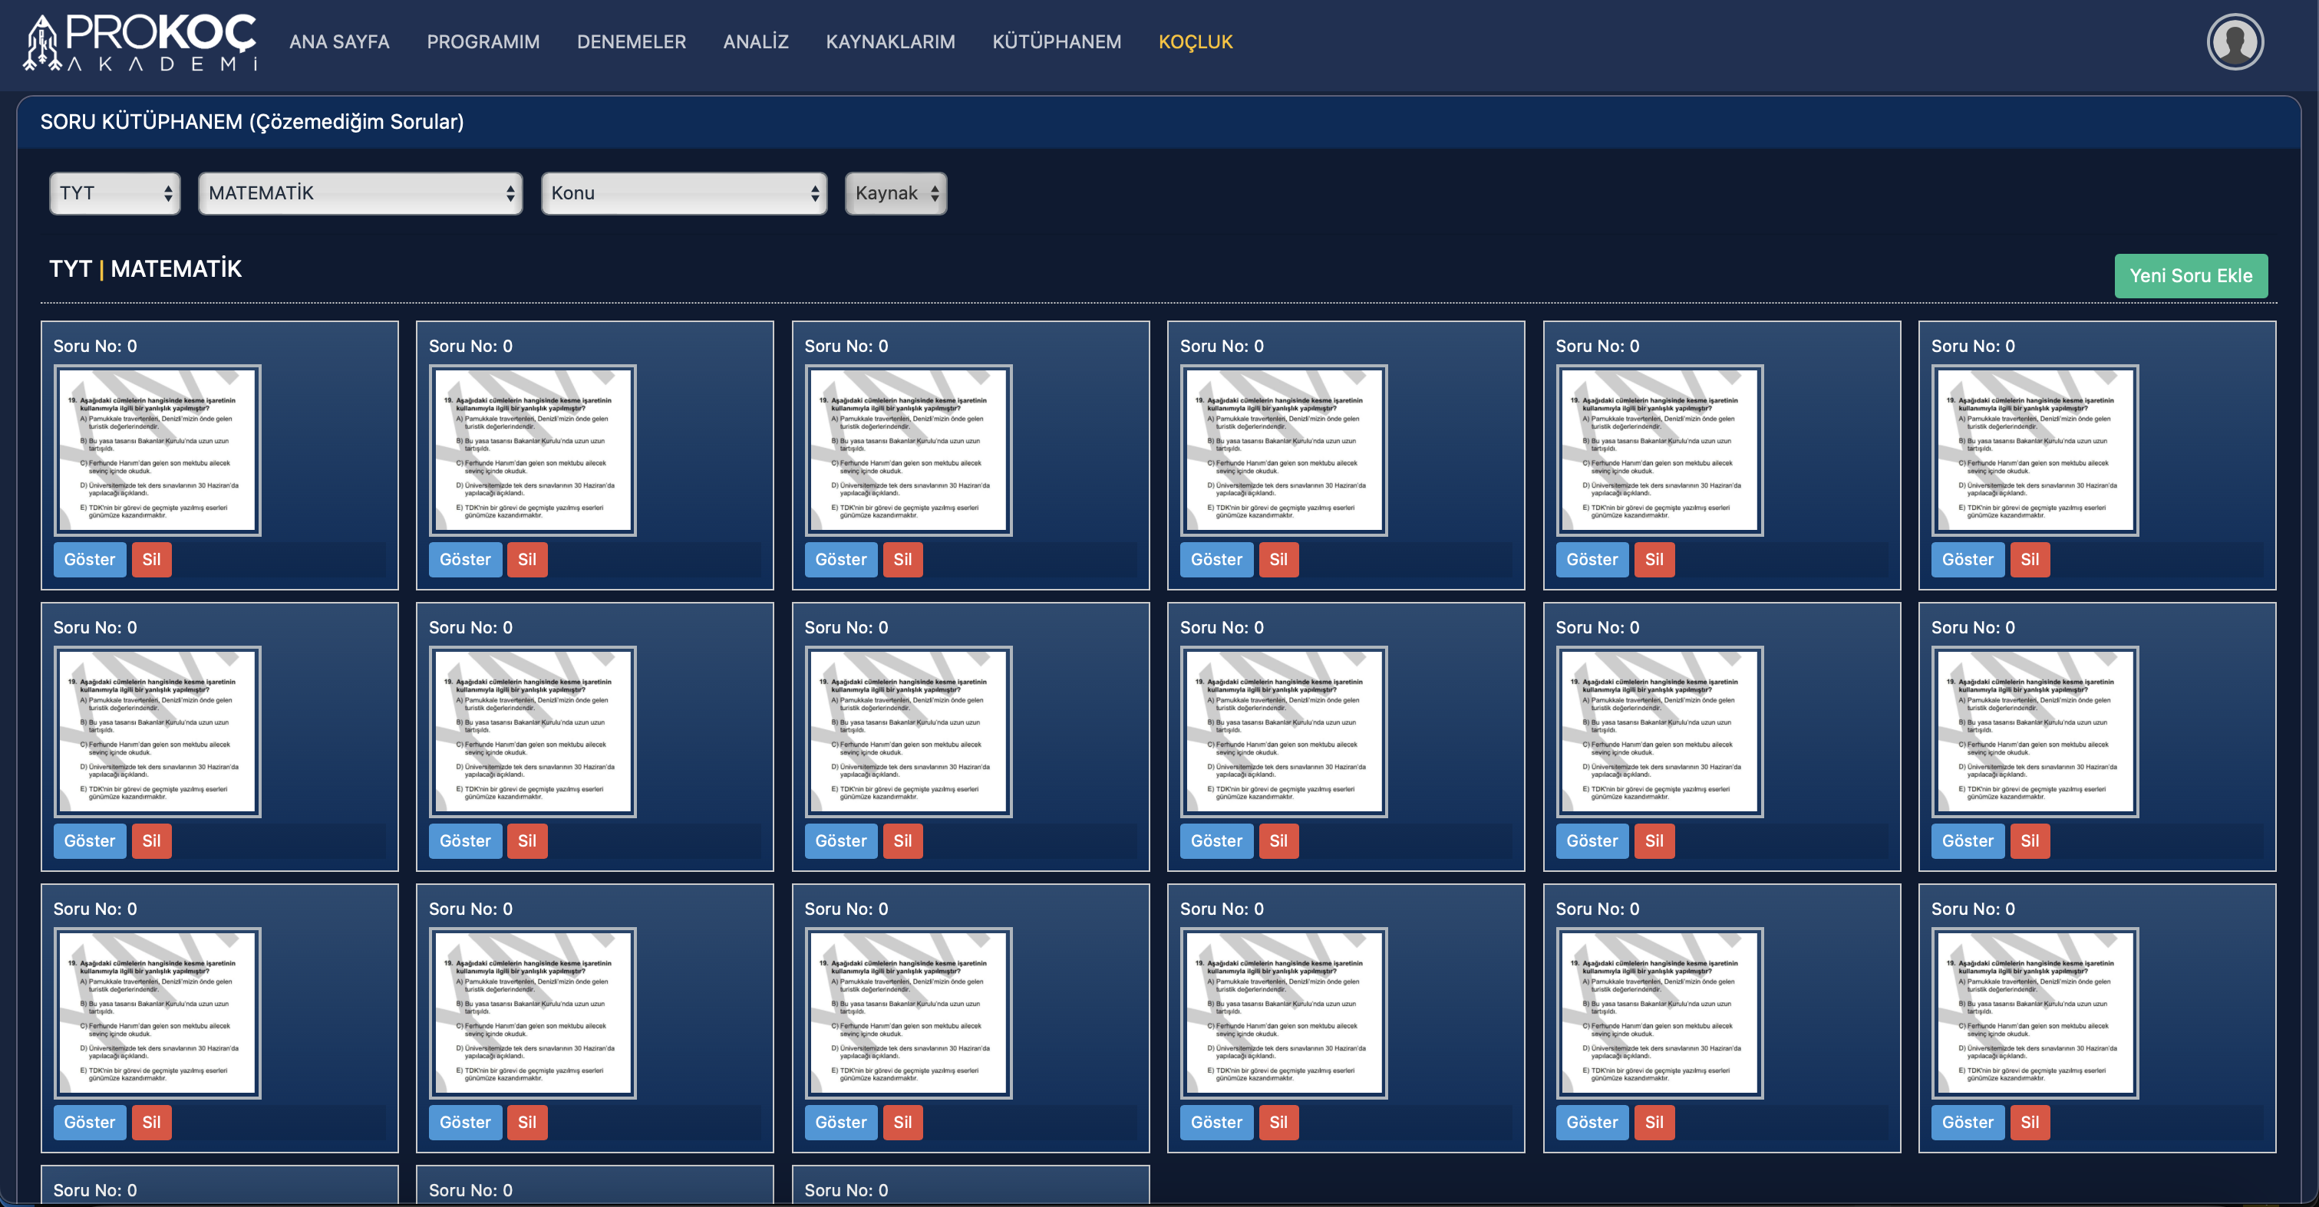Click Sil on top-right question card

coord(2029,560)
